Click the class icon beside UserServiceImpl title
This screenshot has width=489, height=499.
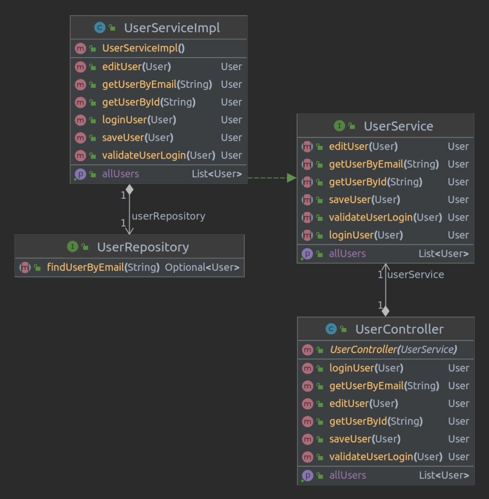point(100,28)
